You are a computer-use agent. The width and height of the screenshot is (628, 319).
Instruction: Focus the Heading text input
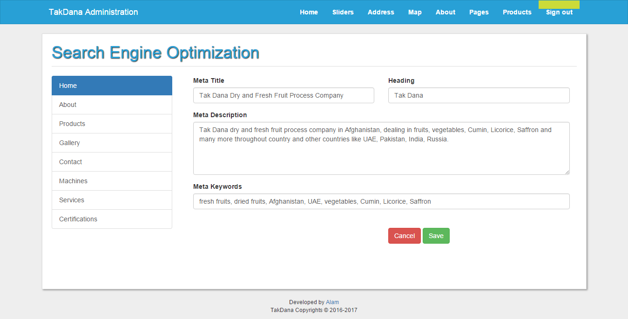479,95
